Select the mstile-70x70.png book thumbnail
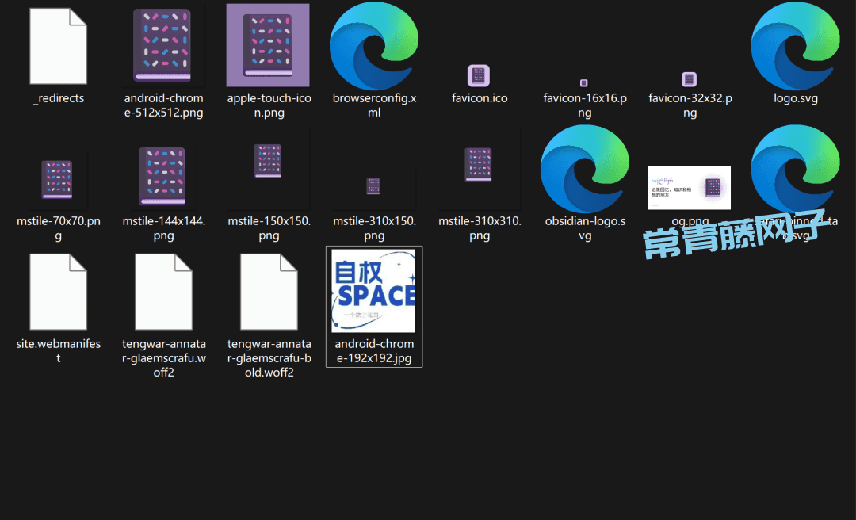The height and width of the screenshot is (520, 856). point(57,180)
